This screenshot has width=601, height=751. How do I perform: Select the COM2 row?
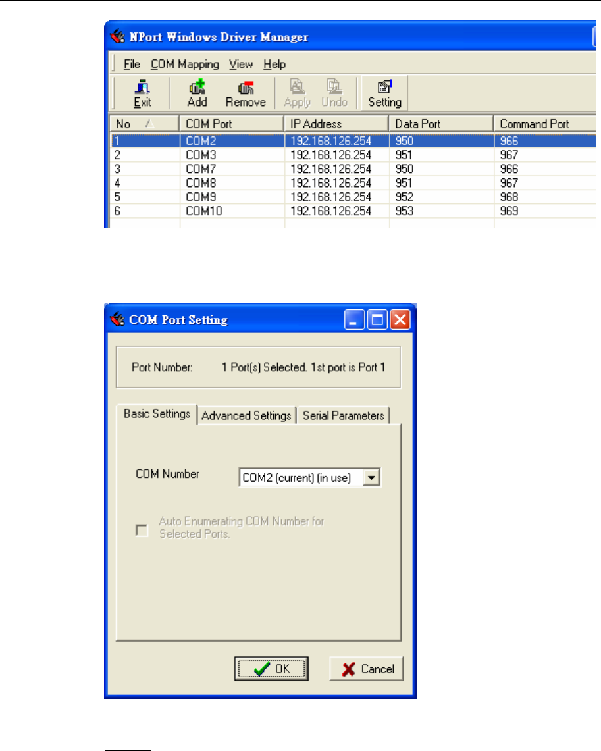coord(353,141)
